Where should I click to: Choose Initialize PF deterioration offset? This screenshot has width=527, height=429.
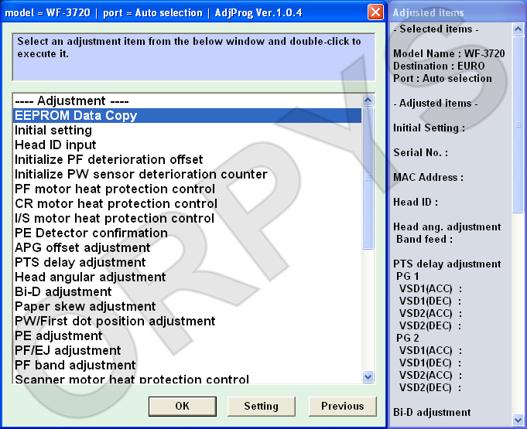coord(187,159)
